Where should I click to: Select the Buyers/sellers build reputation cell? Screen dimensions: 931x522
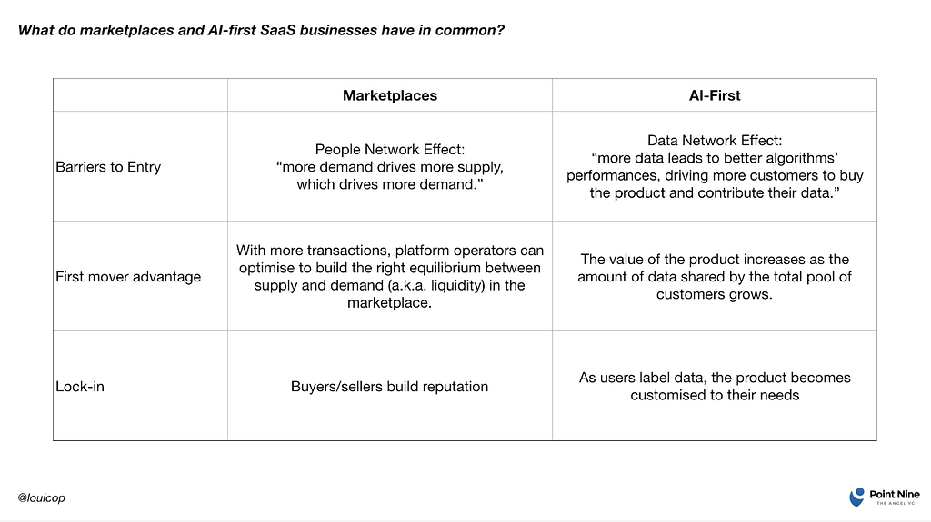click(389, 386)
